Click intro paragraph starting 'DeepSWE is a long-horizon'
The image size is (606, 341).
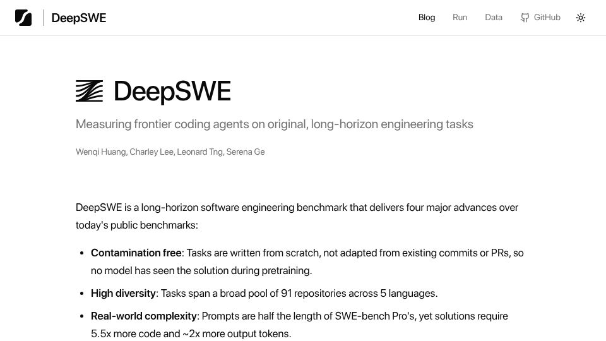tap(297, 216)
